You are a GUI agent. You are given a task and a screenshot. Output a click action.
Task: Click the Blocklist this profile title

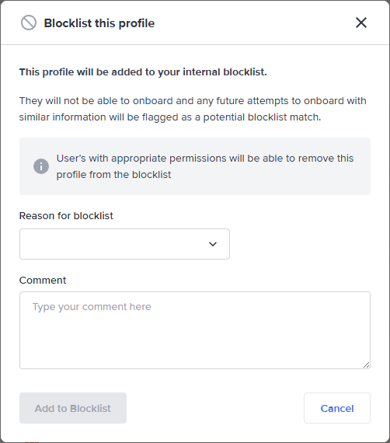coord(99,23)
